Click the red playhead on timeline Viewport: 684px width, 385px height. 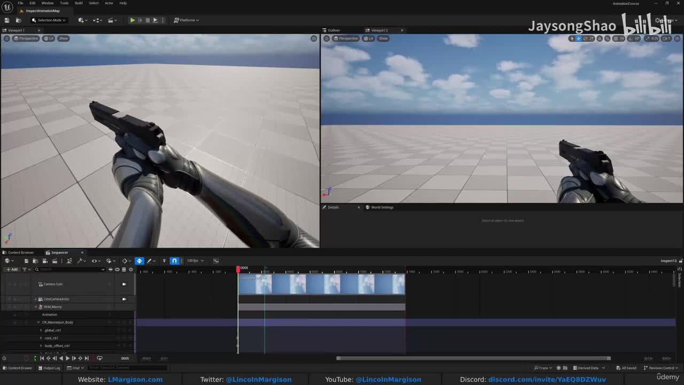[x=238, y=268]
